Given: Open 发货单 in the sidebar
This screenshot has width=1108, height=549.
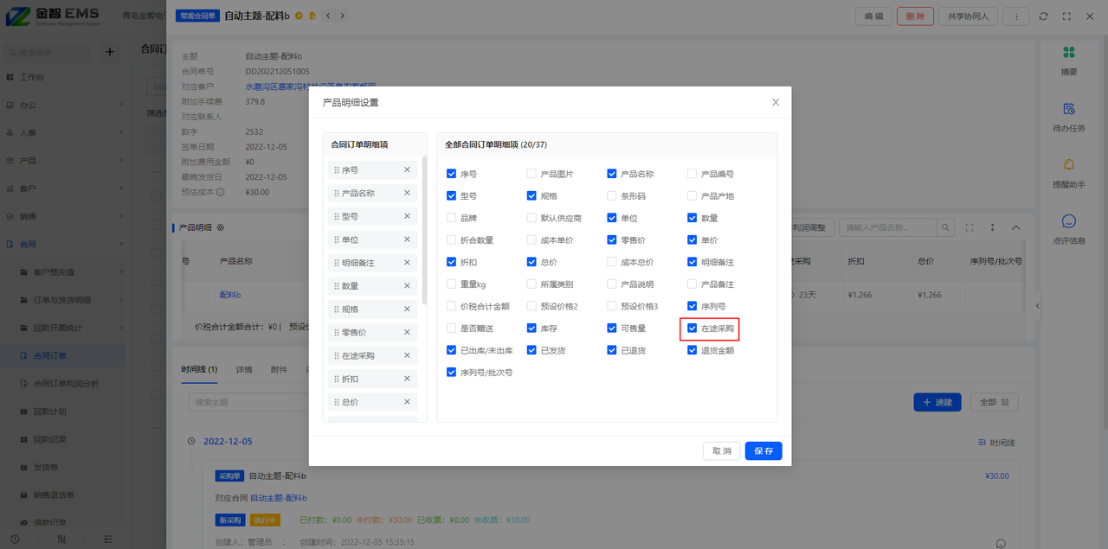Looking at the screenshot, I should tap(62, 467).
